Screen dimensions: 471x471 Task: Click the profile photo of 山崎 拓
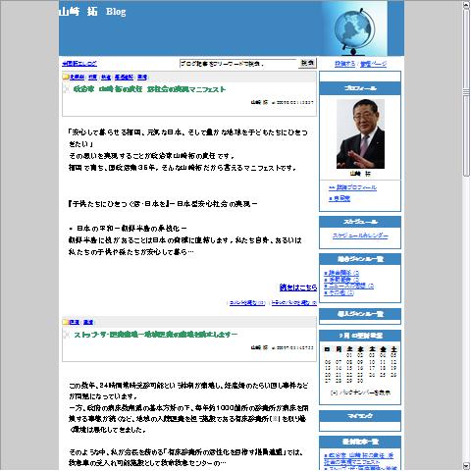point(360,133)
